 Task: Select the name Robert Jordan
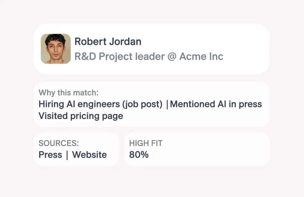(x=108, y=42)
